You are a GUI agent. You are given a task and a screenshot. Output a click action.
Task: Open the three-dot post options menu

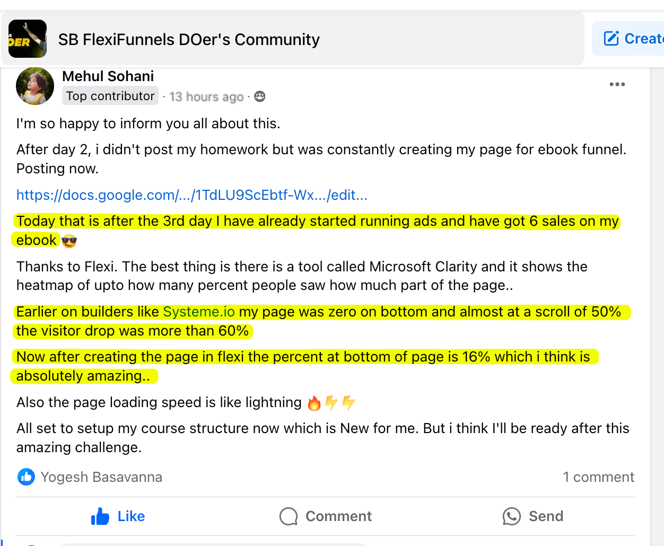point(617,84)
